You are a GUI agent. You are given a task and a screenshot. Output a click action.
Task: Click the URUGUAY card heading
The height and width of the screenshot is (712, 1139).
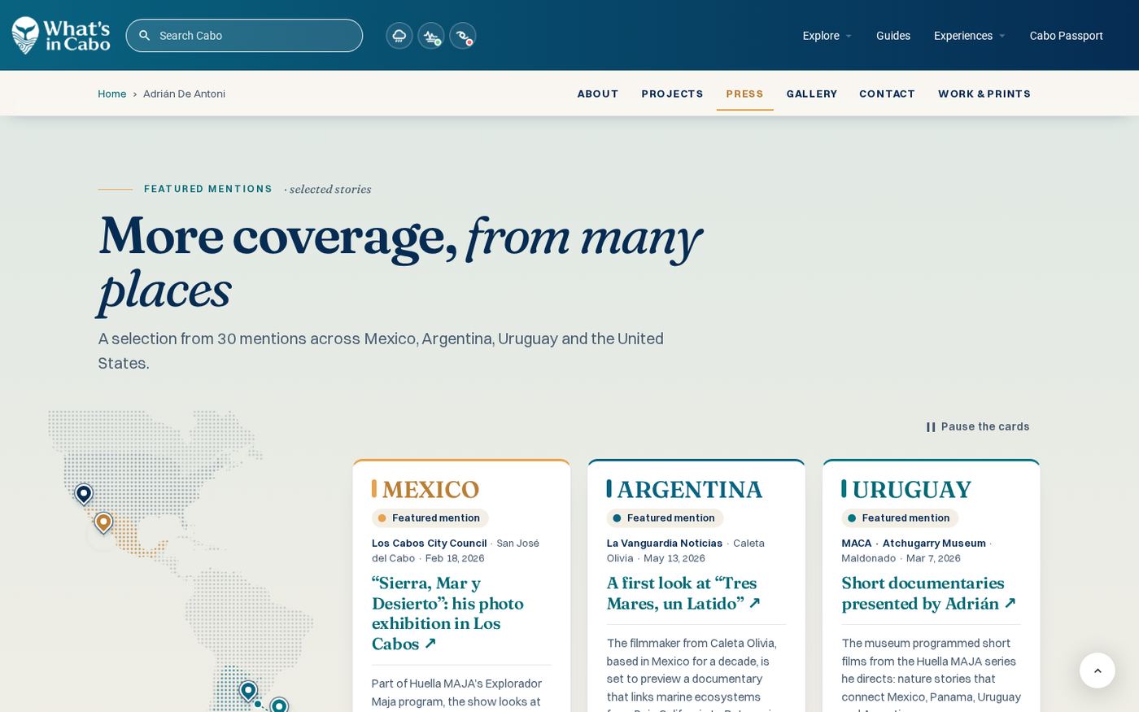click(911, 489)
